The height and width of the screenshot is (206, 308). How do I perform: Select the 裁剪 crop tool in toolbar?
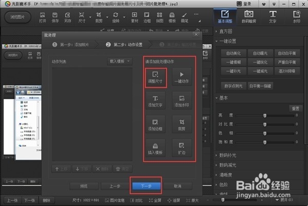click(x=99, y=17)
